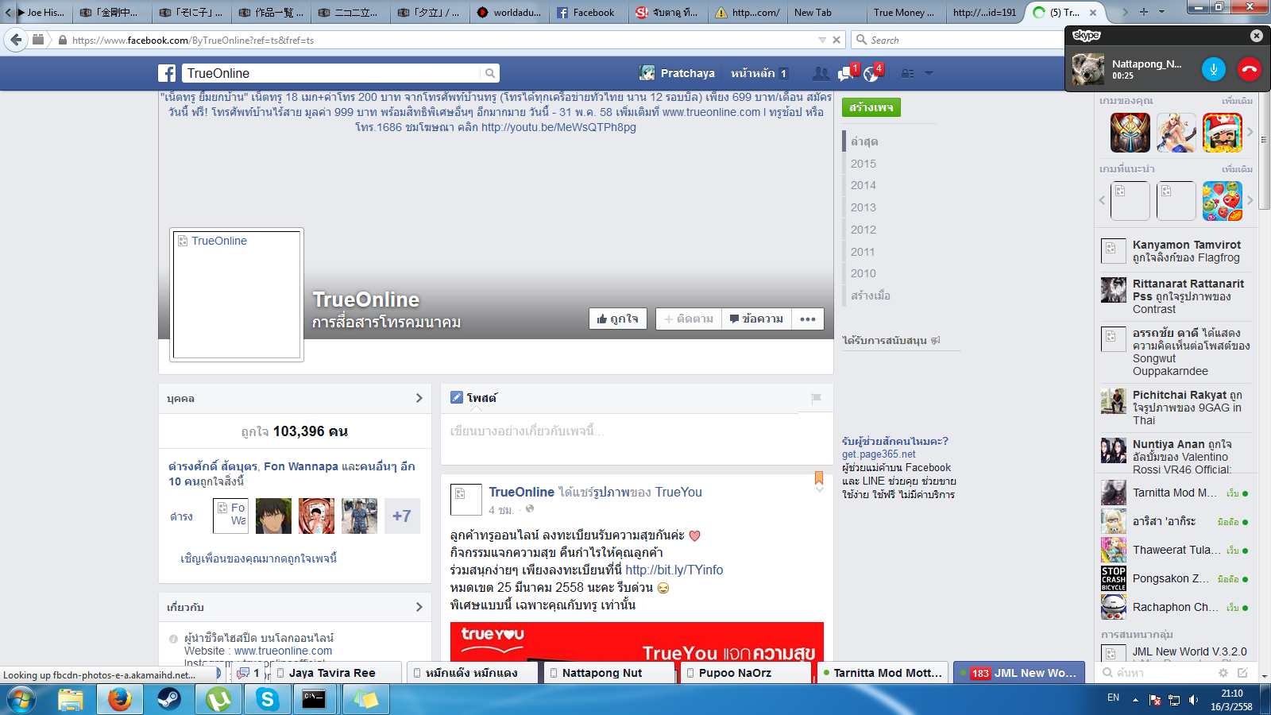
Task: Open the globe notifications icon
Action: 871,74
